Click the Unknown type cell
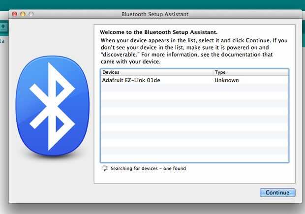 click(227, 80)
